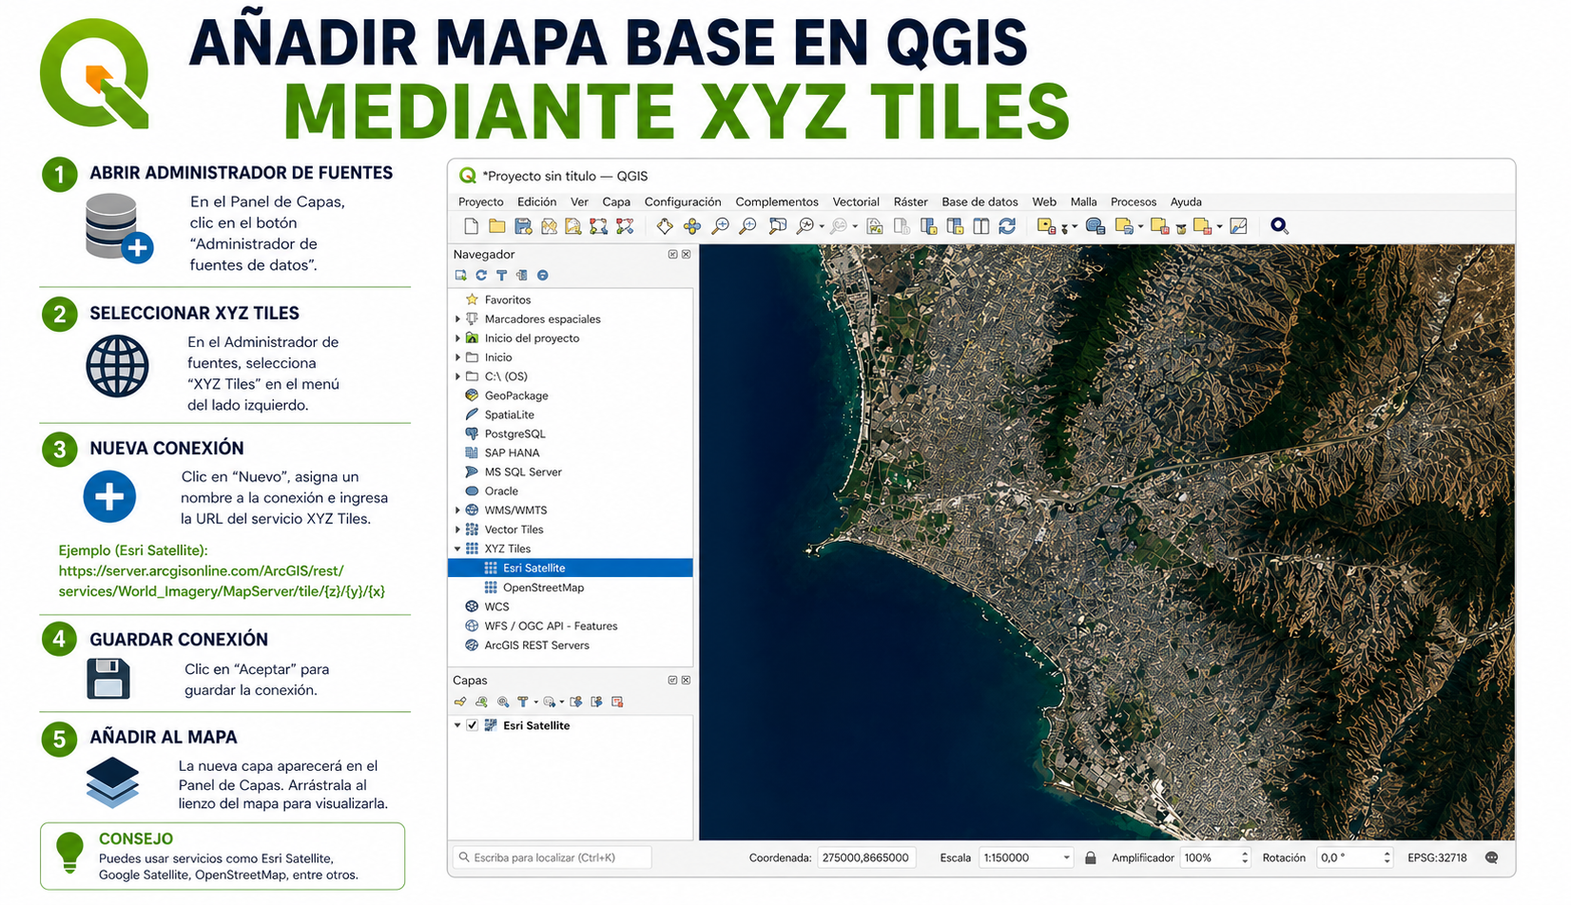This screenshot has height=905, width=1571.
Task: Click the EPSG:32718 CRS button
Action: tap(1437, 857)
